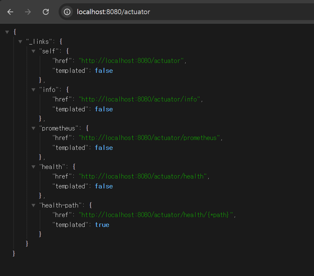
Task: Click the false value under info
Action: pos(104,109)
